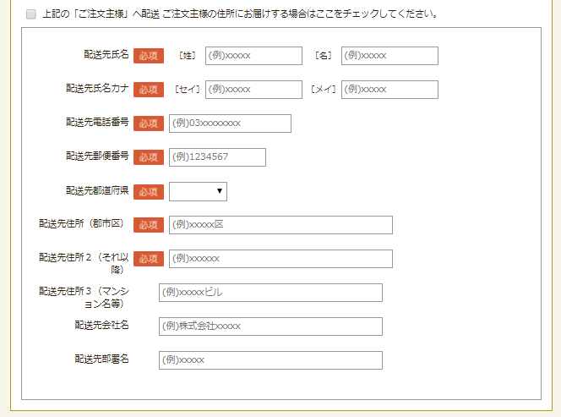Click the 姓 field for 配送先氏名
This screenshot has height=417, width=561.
tap(253, 56)
